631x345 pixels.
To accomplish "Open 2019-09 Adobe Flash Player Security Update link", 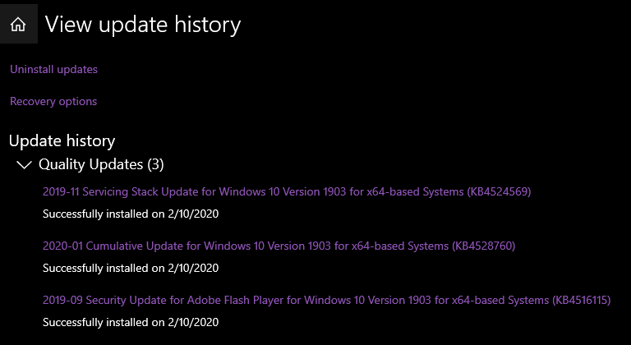I will 327,300.
